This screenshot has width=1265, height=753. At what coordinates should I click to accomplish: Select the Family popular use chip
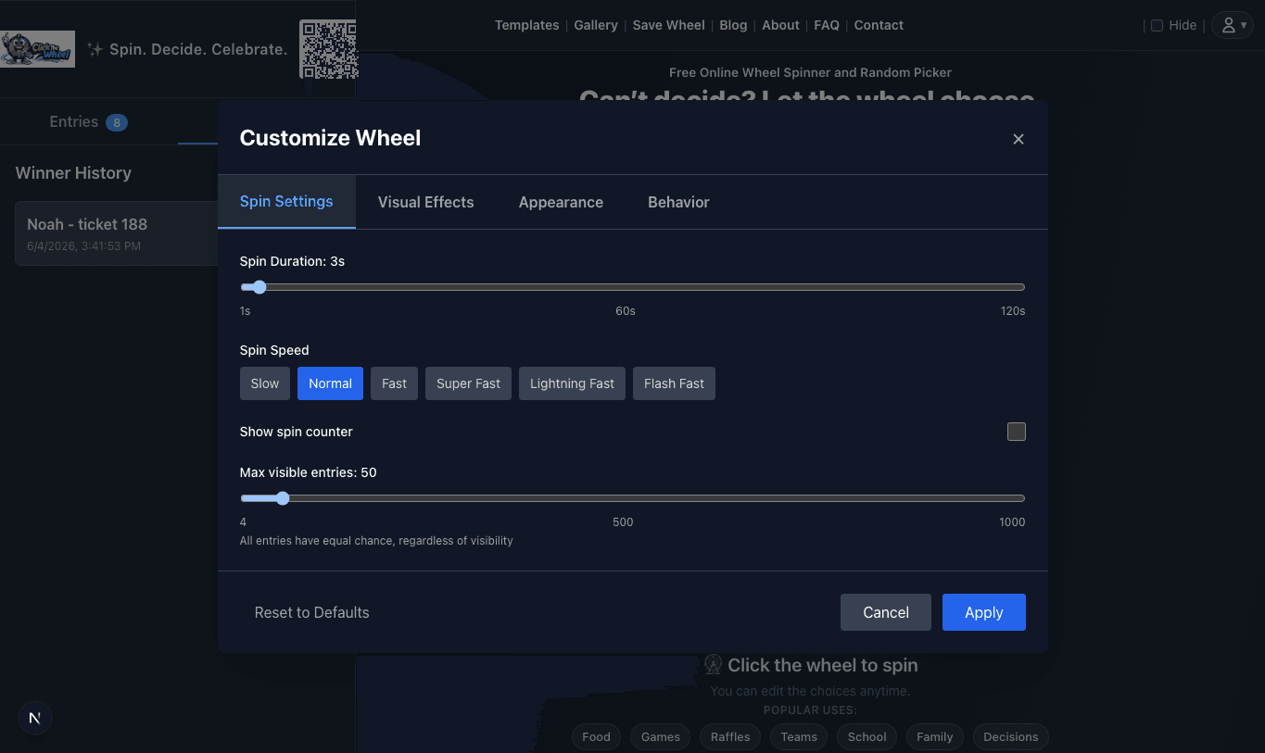(935, 737)
